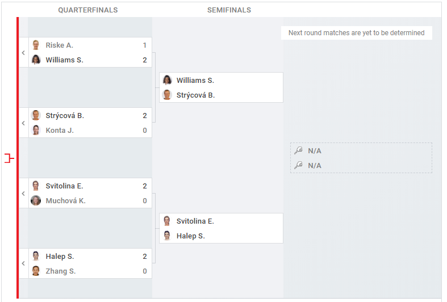This screenshot has height=302, width=447.
Task: Click the vertical red bar on left
Action: click(x=18, y=158)
